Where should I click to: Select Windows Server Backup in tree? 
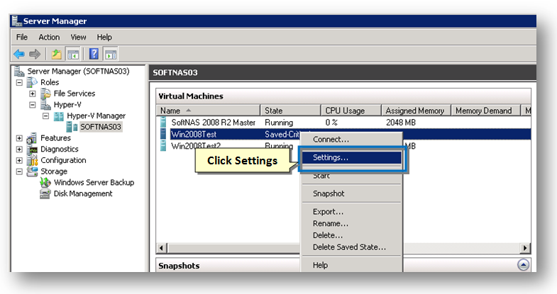point(93,182)
